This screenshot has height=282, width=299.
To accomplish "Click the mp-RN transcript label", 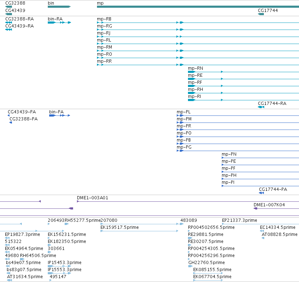I will (195, 68).
